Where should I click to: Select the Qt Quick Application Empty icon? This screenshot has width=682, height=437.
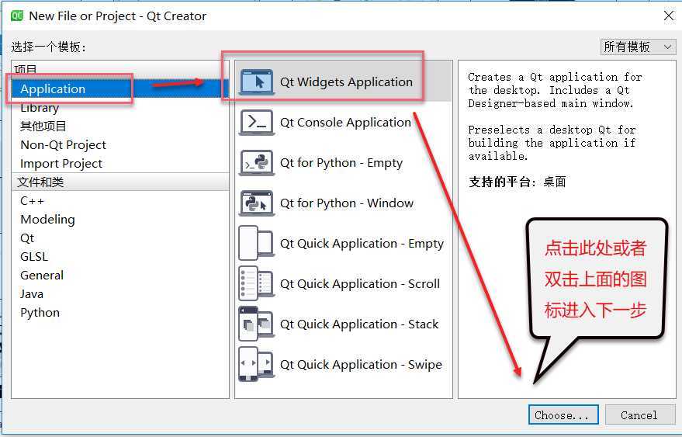coord(257,243)
